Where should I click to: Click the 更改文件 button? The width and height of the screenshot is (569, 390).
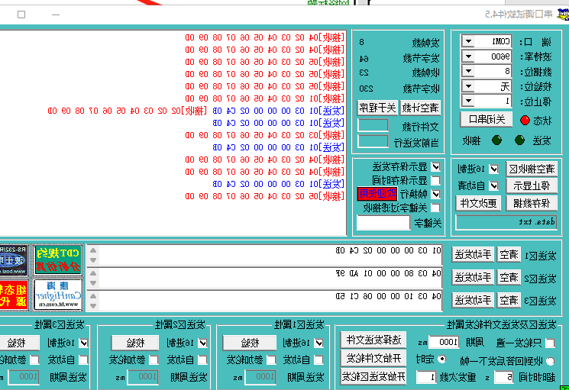click(478, 203)
